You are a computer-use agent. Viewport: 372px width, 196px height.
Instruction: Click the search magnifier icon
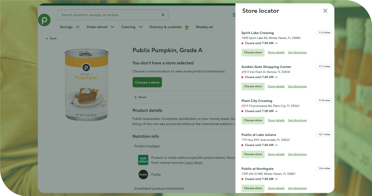163,15
